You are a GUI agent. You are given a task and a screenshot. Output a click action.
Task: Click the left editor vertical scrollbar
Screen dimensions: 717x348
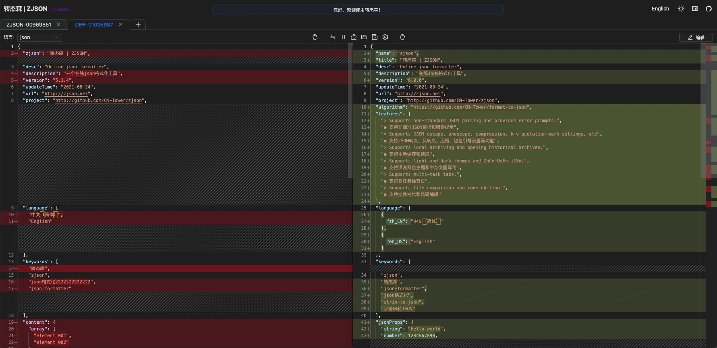pos(350,111)
